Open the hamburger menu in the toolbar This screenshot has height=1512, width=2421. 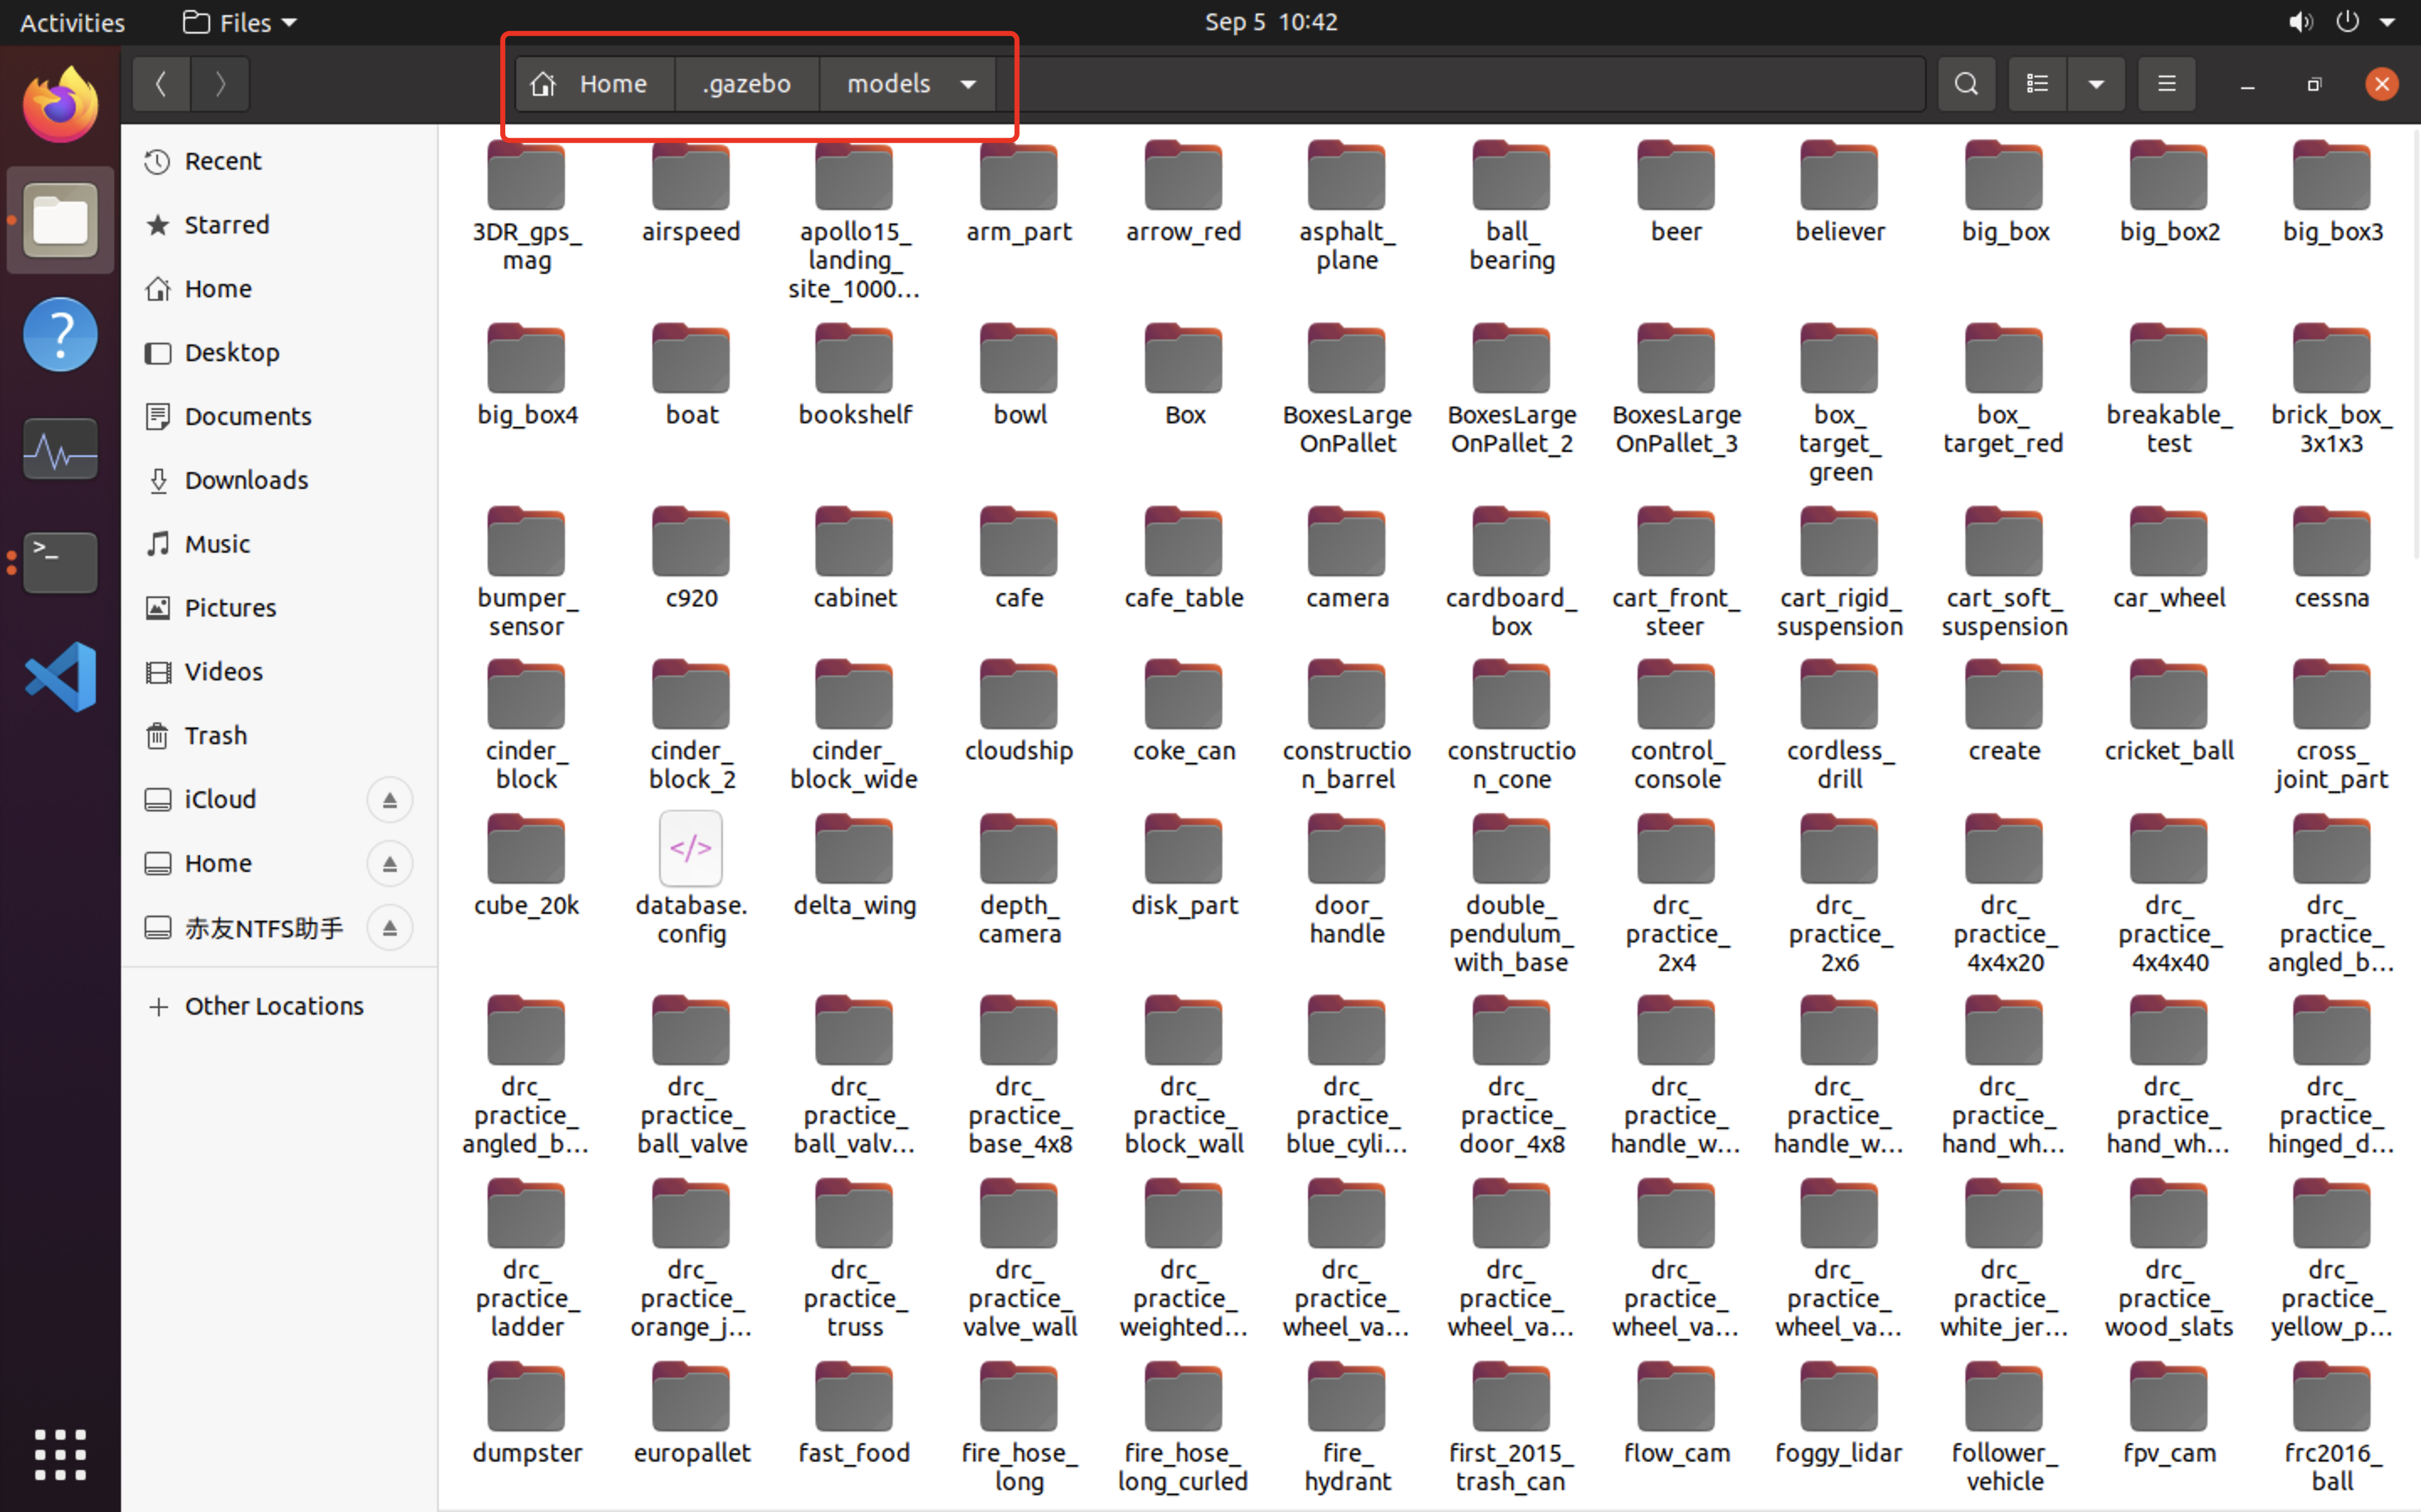click(x=2166, y=83)
